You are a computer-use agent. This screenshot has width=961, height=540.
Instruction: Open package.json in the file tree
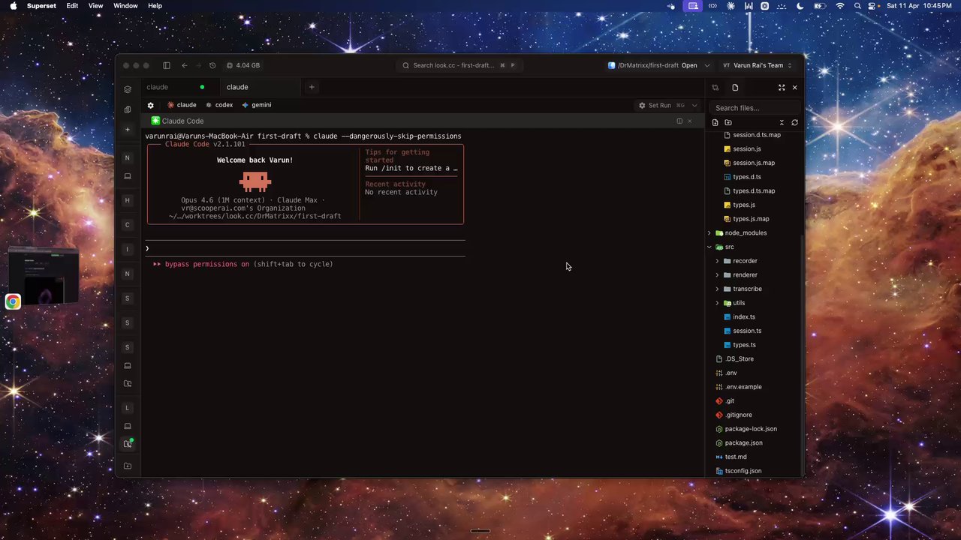tap(743, 443)
